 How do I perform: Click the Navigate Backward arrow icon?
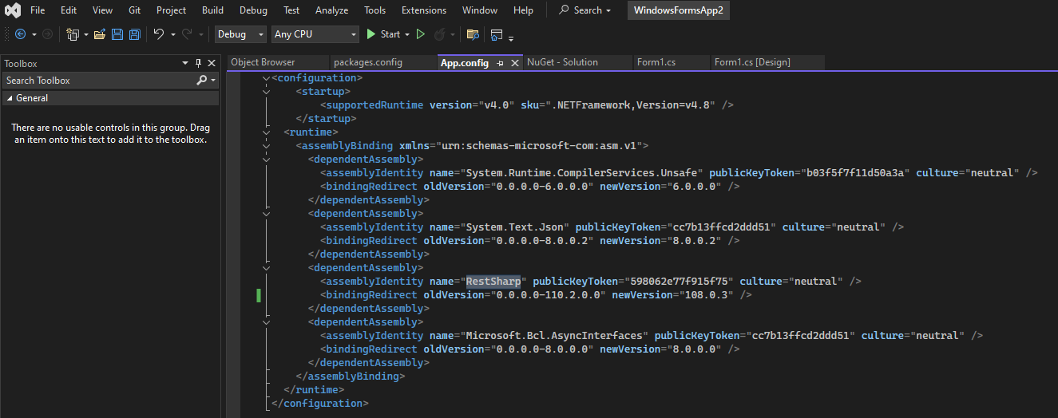click(20, 34)
